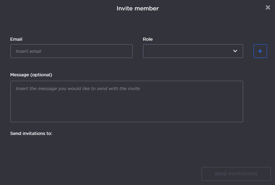Screen dimensions: 275x185
Task: Click the chevron arrow in Role selector
Action: pos(235,51)
